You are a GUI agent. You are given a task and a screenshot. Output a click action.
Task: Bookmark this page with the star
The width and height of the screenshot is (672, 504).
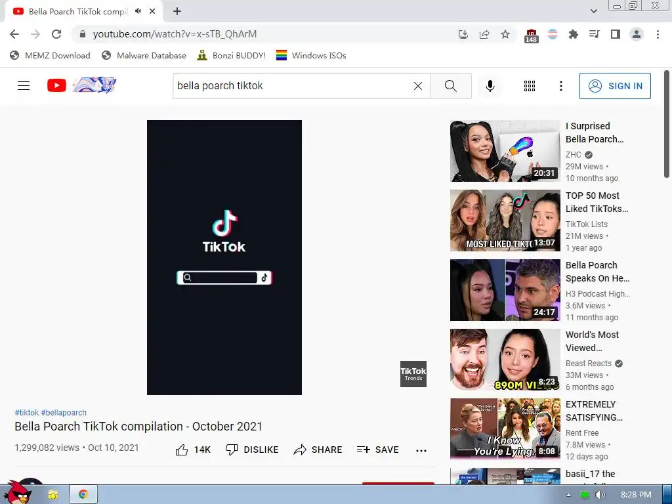tap(505, 34)
